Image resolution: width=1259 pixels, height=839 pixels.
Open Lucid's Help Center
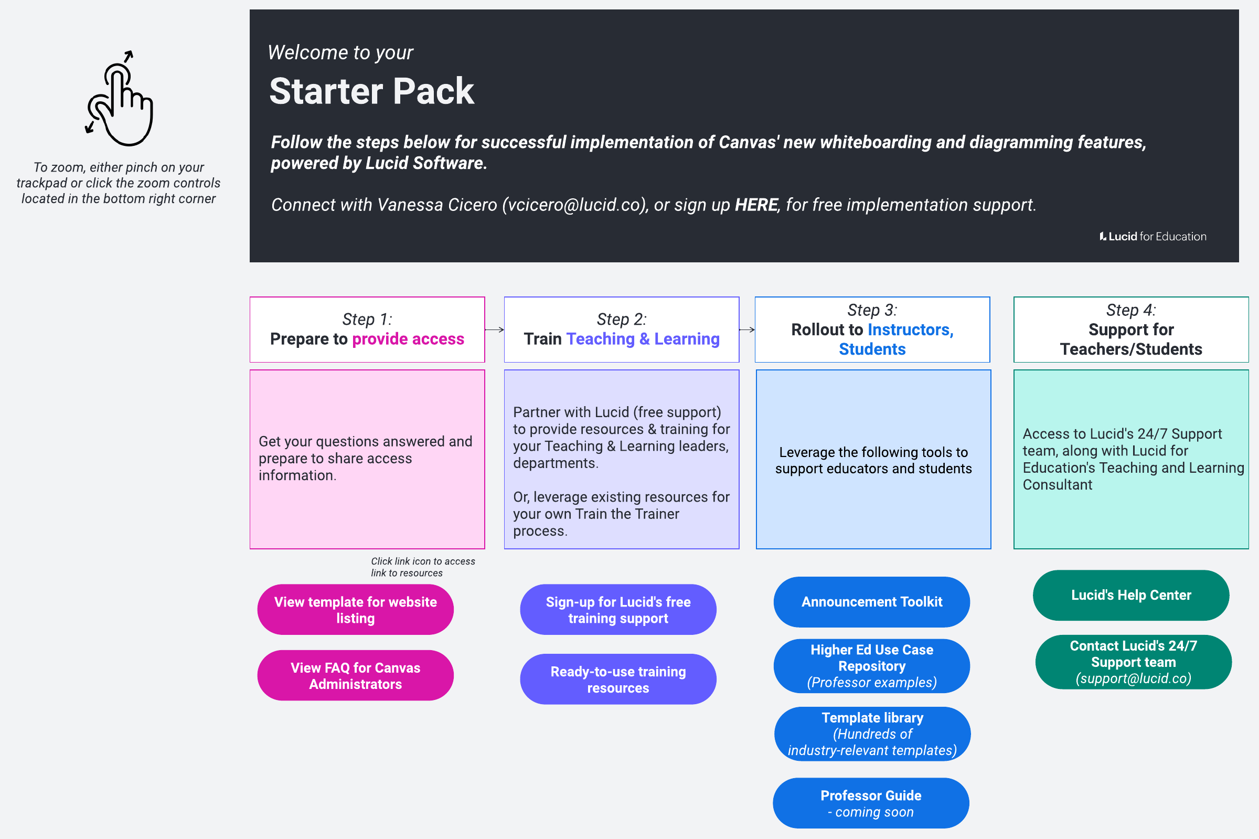[1130, 595]
